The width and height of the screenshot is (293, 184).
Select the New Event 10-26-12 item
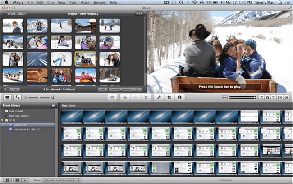pyautogui.click(x=26, y=130)
